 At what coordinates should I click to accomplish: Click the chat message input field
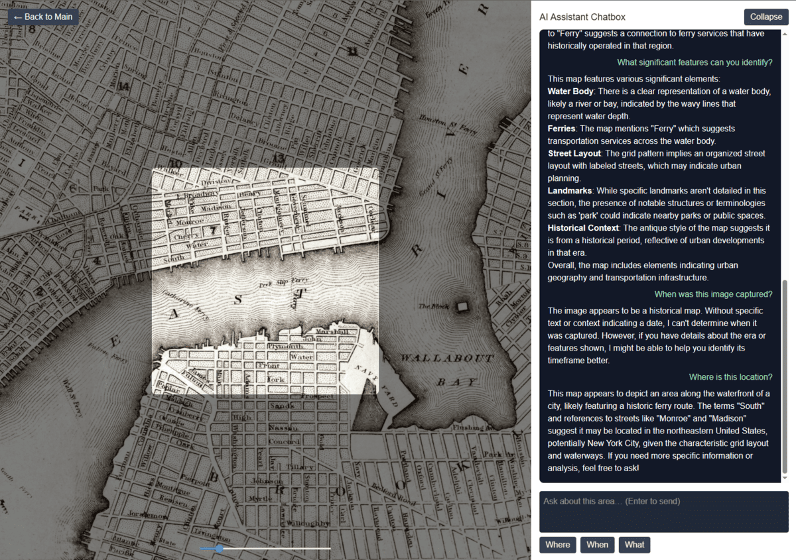663,512
